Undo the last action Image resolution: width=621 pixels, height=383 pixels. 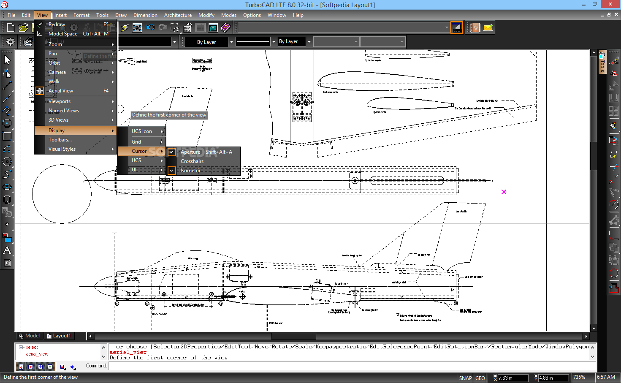(150, 28)
